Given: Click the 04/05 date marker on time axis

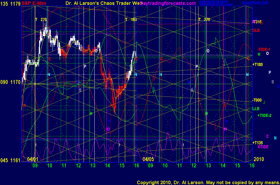Looking at the screenshot, I should [x=148, y=159].
